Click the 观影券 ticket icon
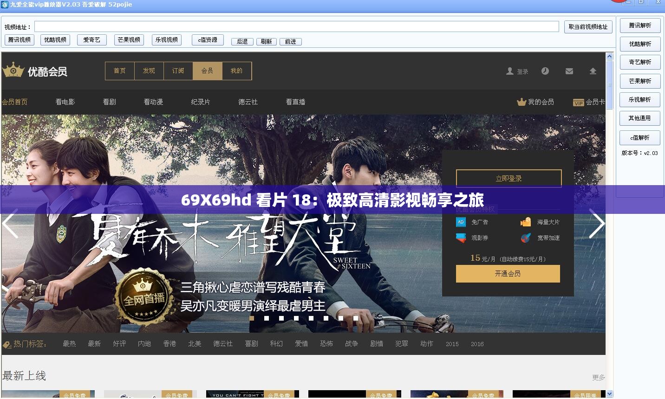665x399 pixels. pyautogui.click(x=461, y=238)
